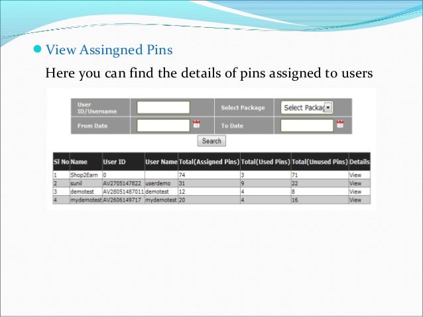
Task: Click the Details column header
Action: (359, 161)
